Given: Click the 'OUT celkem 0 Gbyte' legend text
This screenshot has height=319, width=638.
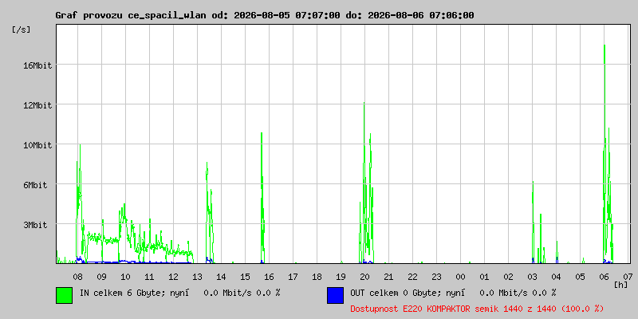Looking at the screenshot, I should click(388, 293).
